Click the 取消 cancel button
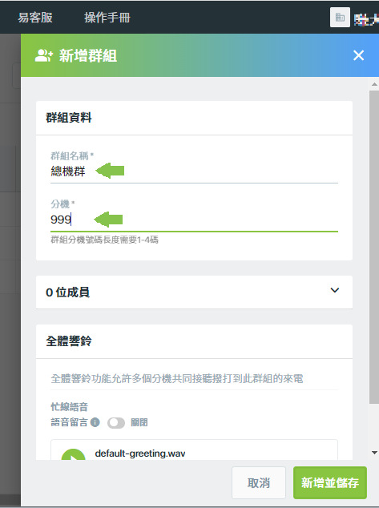The image size is (379, 508). coord(259,482)
